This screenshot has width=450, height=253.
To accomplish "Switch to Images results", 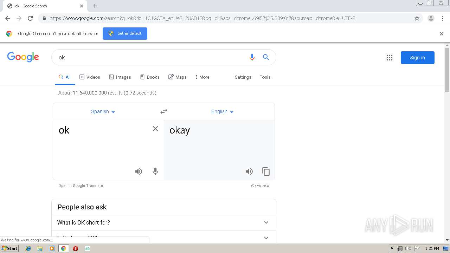I will tap(120, 77).
